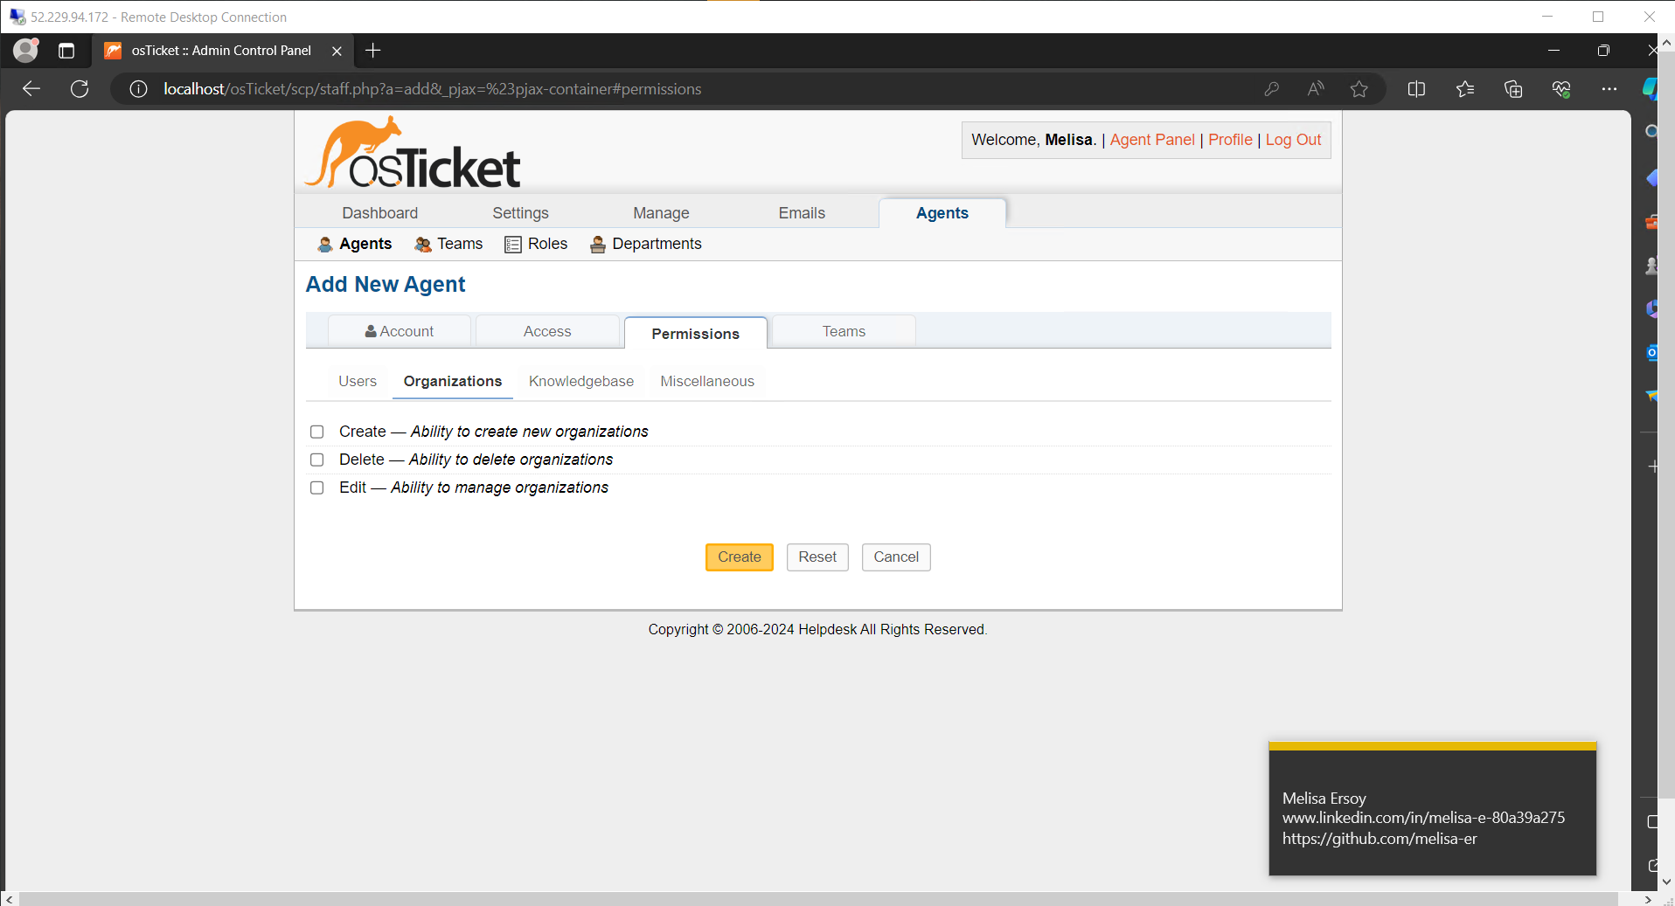Open the tab actions menu icon

[66, 51]
